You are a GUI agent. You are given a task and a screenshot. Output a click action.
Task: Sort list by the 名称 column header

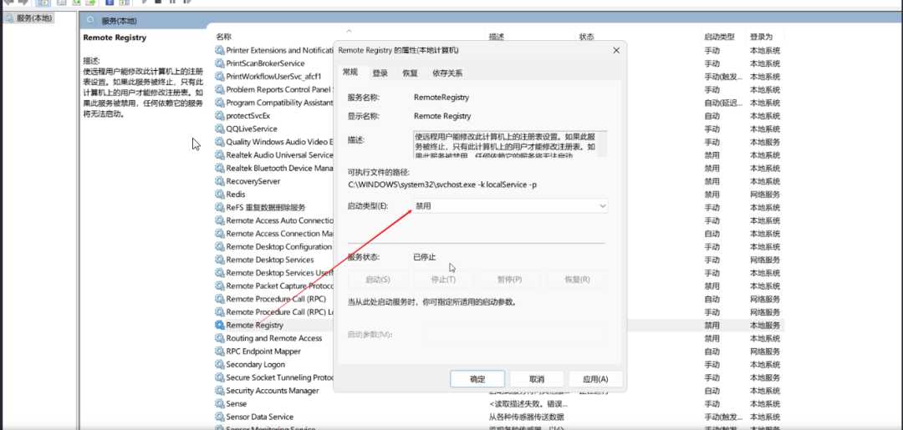pyautogui.click(x=223, y=37)
